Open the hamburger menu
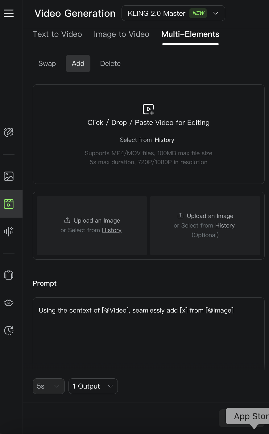This screenshot has width=269, height=434. [x=9, y=13]
